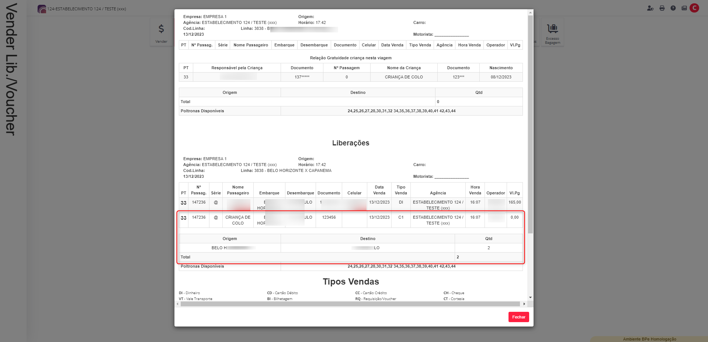
Task: Click the rotated 'Vender Lib./Voucher' page title
Action: click(11, 69)
